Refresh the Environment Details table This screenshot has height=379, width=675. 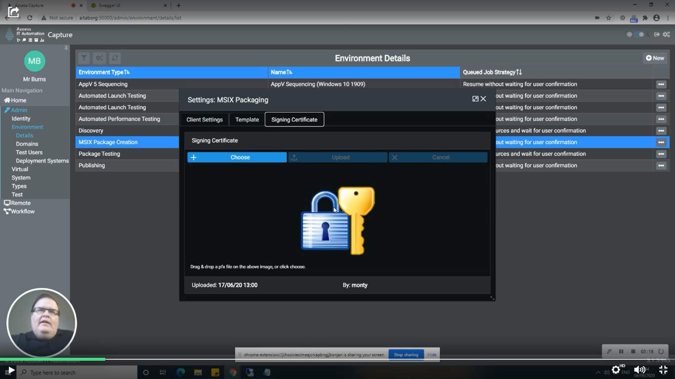pyautogui.click(x=115, y=58)
